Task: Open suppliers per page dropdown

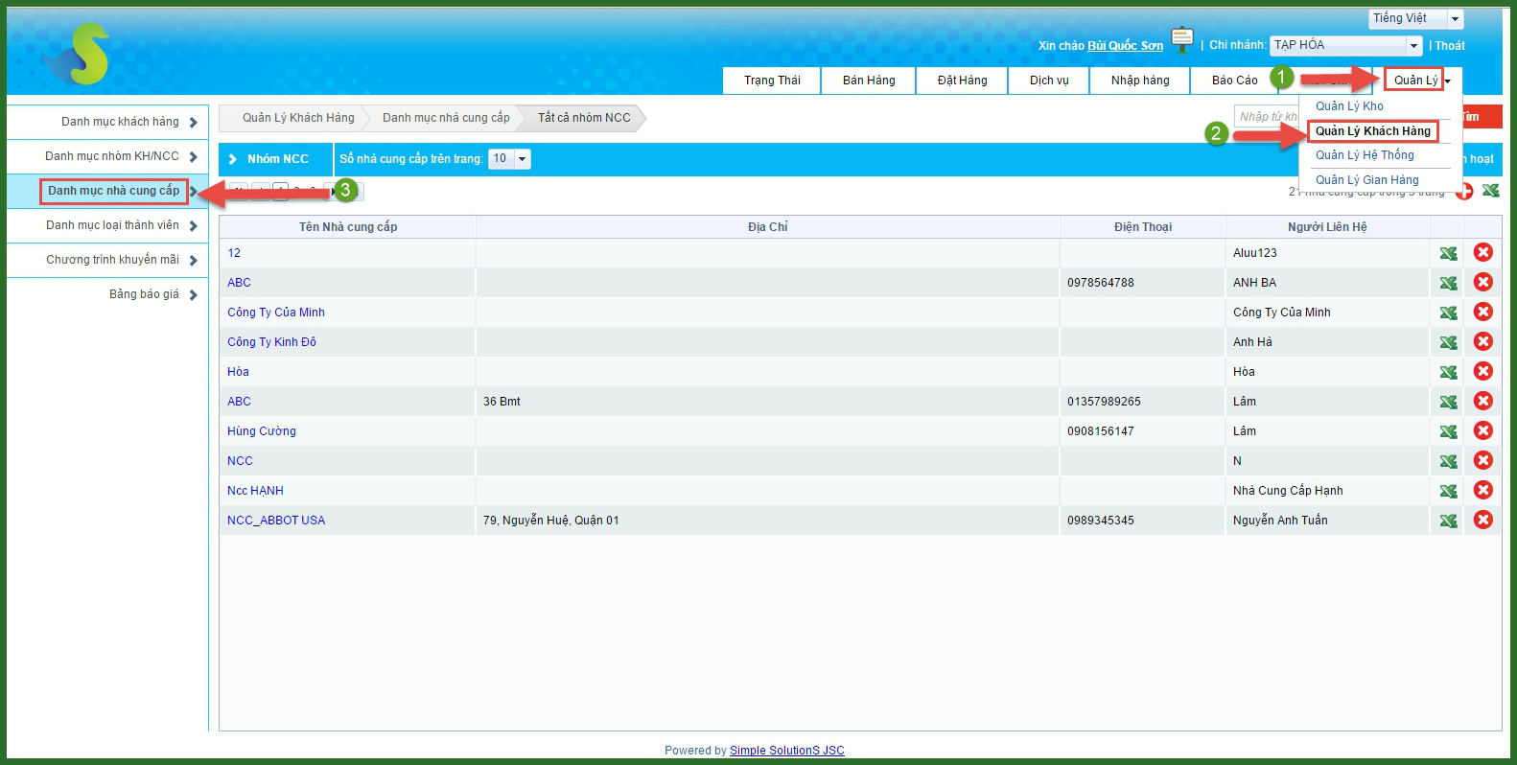Action: (x=522, y=159)
